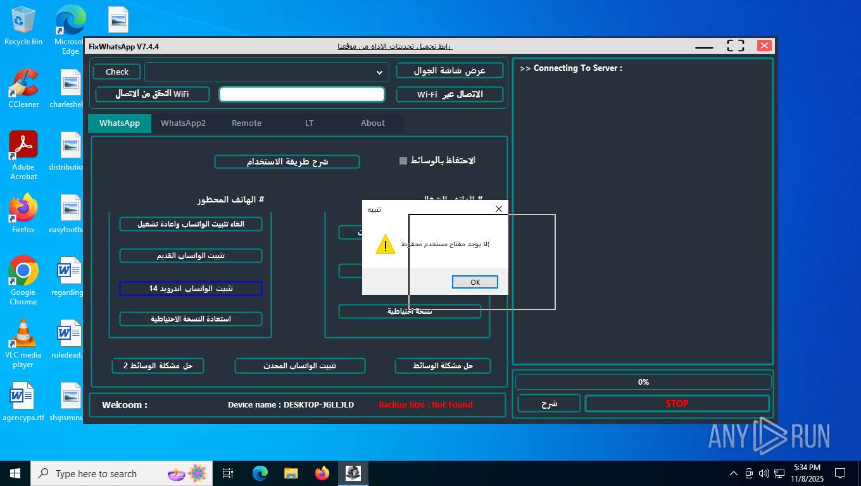Click the شرح button near progress bar
The width and height of the screenshot is (861, 486).
pyautogui.click(x=549, y=404)
